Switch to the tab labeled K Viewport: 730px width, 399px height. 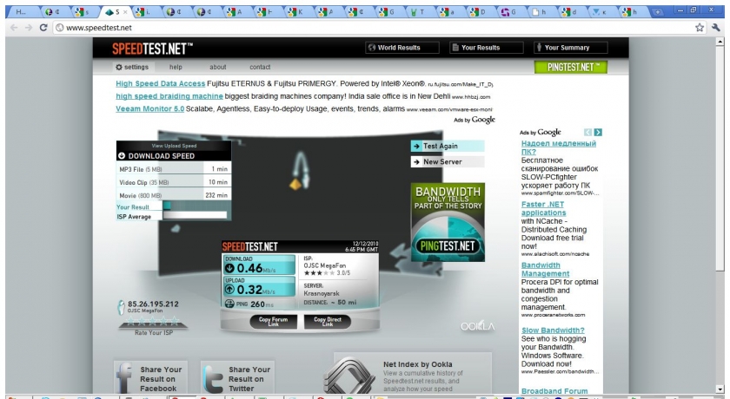click(x=297, y=12)
